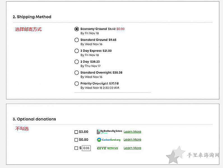223x168 pixels.
Task: Click the $0.00 discounted Economy price
Action: click(120, 29)
